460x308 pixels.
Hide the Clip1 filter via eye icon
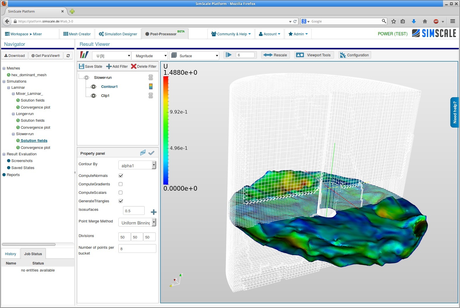94,95
